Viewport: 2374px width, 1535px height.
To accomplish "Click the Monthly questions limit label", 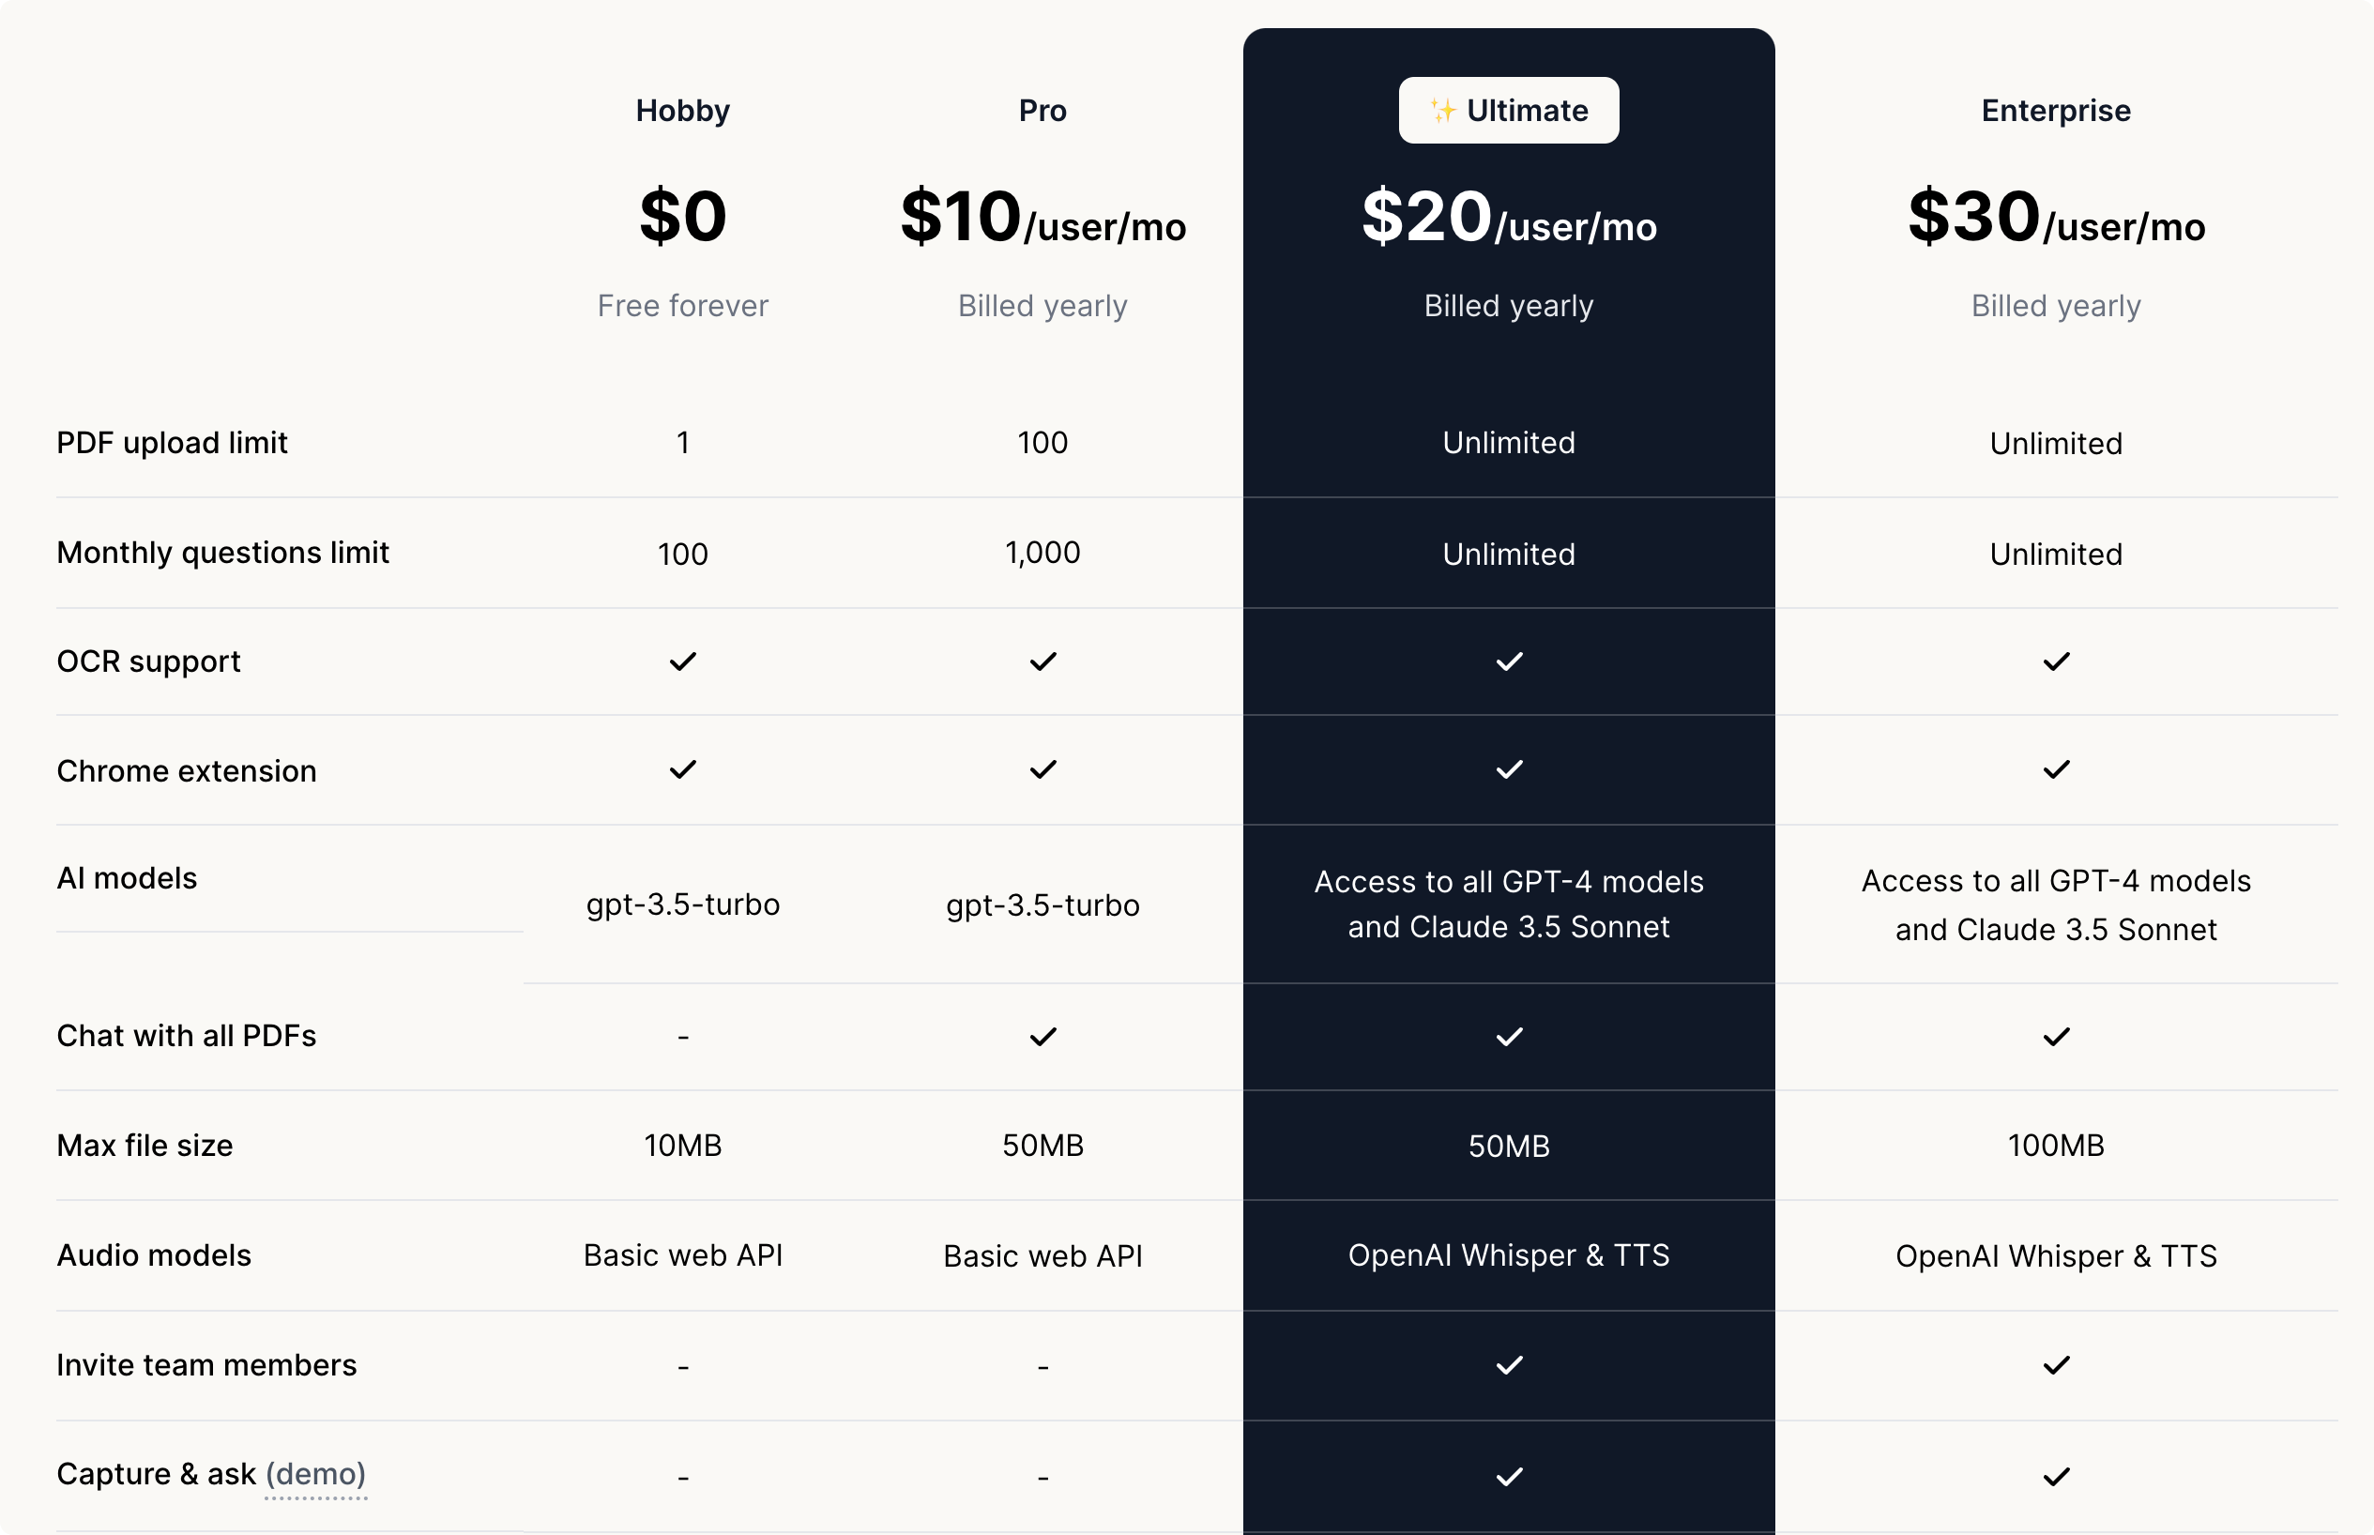I will [x=222, y=553].
